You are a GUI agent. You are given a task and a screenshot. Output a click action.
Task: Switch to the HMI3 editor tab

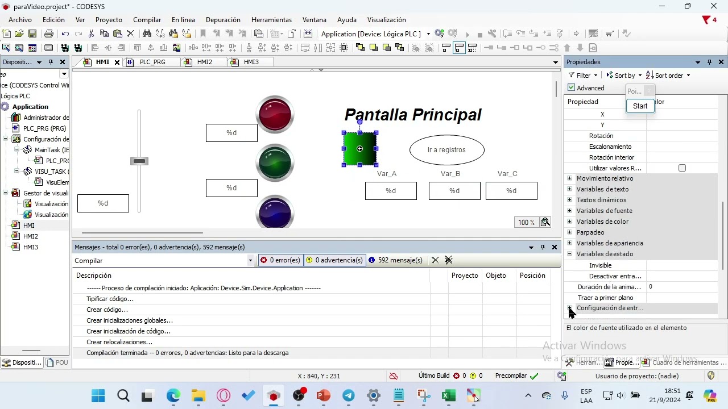coord(251,62)
